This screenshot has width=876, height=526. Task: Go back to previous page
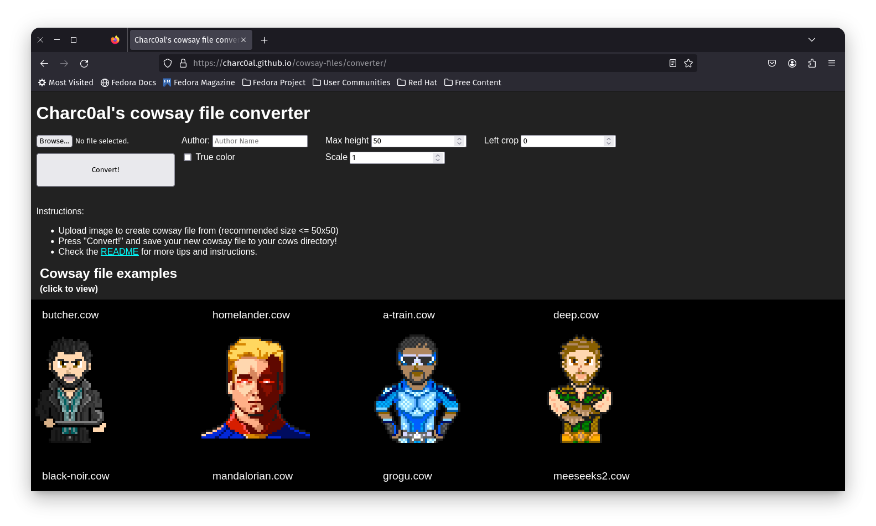click(x=44, y=64)
